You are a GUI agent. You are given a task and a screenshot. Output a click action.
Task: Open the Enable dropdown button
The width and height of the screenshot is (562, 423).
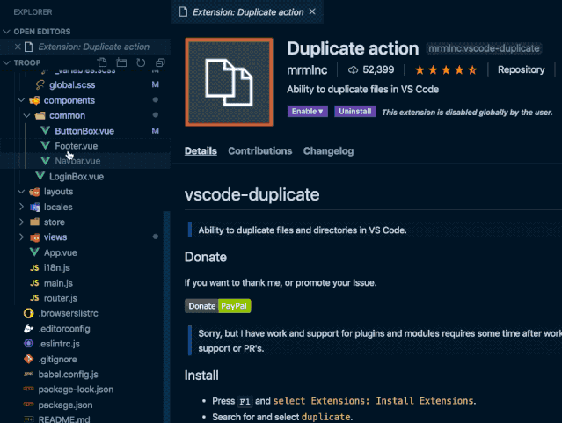[307, 112]
